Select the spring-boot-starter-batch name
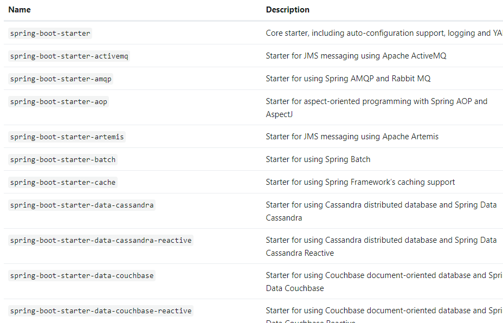The height and width of the screenshot is (323, 503). 63,159
